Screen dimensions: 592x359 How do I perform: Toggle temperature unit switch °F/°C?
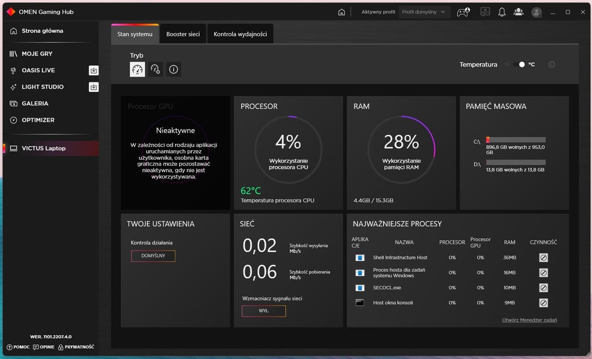(x=519, y=64)
